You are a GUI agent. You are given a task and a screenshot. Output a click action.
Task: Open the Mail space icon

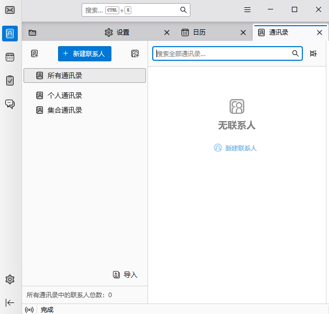(x=10, y=10)
